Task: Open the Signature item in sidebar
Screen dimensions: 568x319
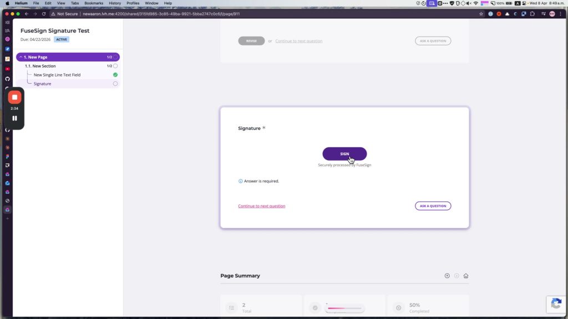Action: tap(42, 84)
